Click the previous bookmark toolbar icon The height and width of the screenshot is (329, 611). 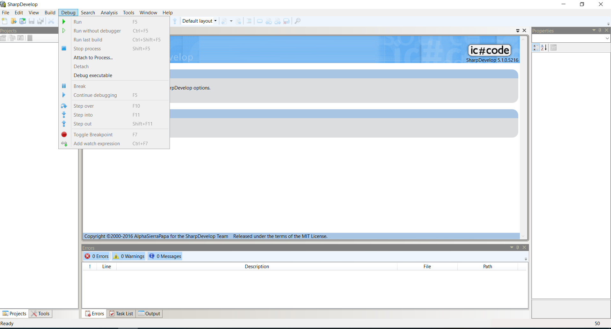[x=269, y=21]
